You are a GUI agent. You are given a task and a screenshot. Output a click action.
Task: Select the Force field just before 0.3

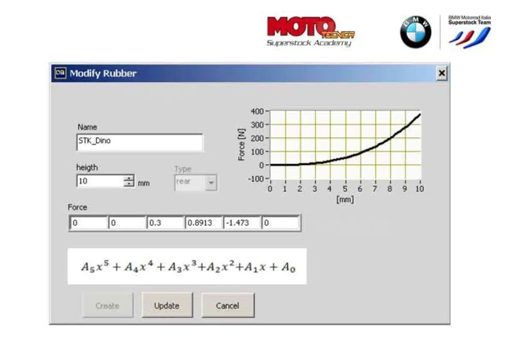pos(127,223)
